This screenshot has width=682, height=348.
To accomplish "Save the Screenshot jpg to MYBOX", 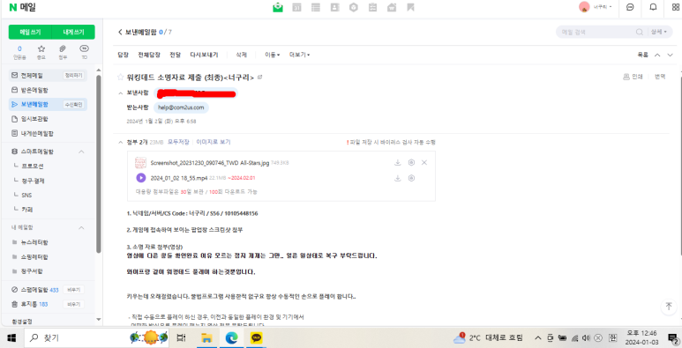I will tap(411, 162).
